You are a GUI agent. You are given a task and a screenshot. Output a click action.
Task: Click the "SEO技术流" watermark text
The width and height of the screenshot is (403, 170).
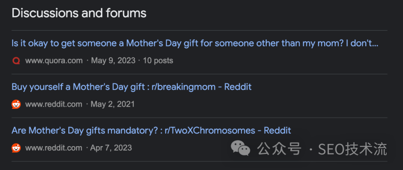pos(352,149)
